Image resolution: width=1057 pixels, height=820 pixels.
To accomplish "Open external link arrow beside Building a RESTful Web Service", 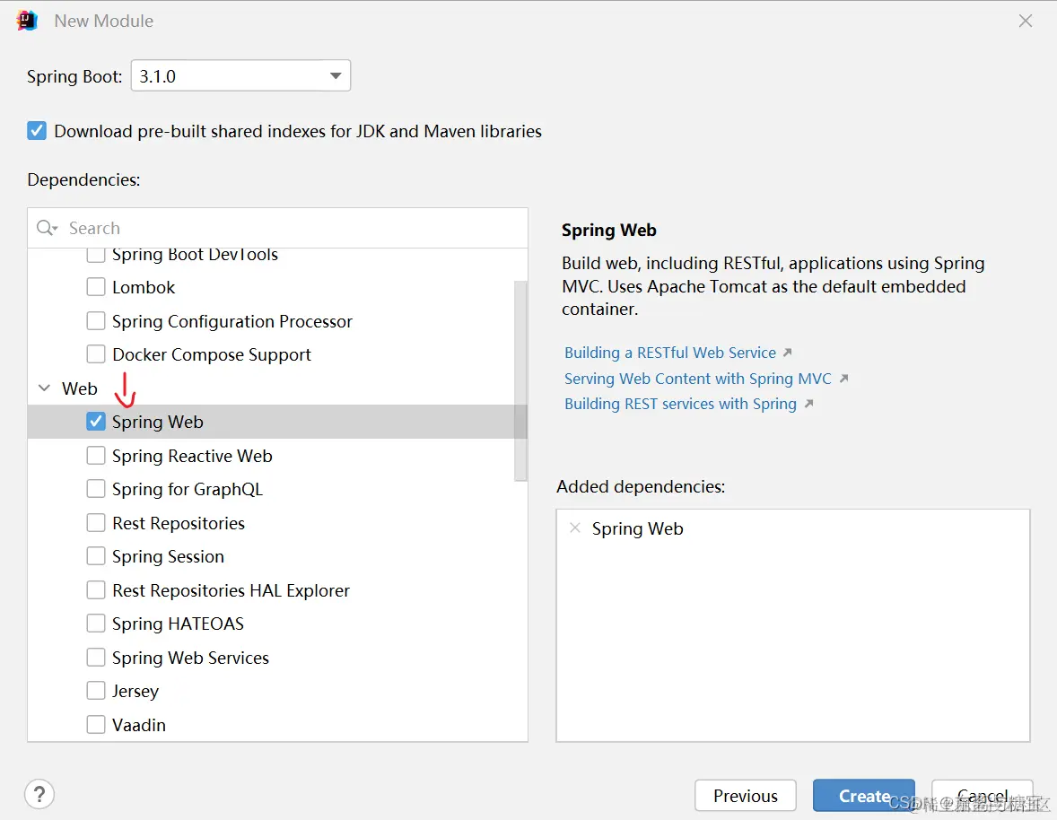I will click(787, 353).
